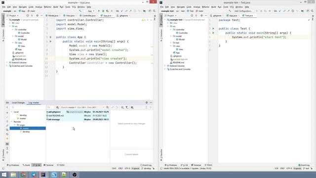
Task: Toggle TODO tool window in example window
Action: pos(61,165)
